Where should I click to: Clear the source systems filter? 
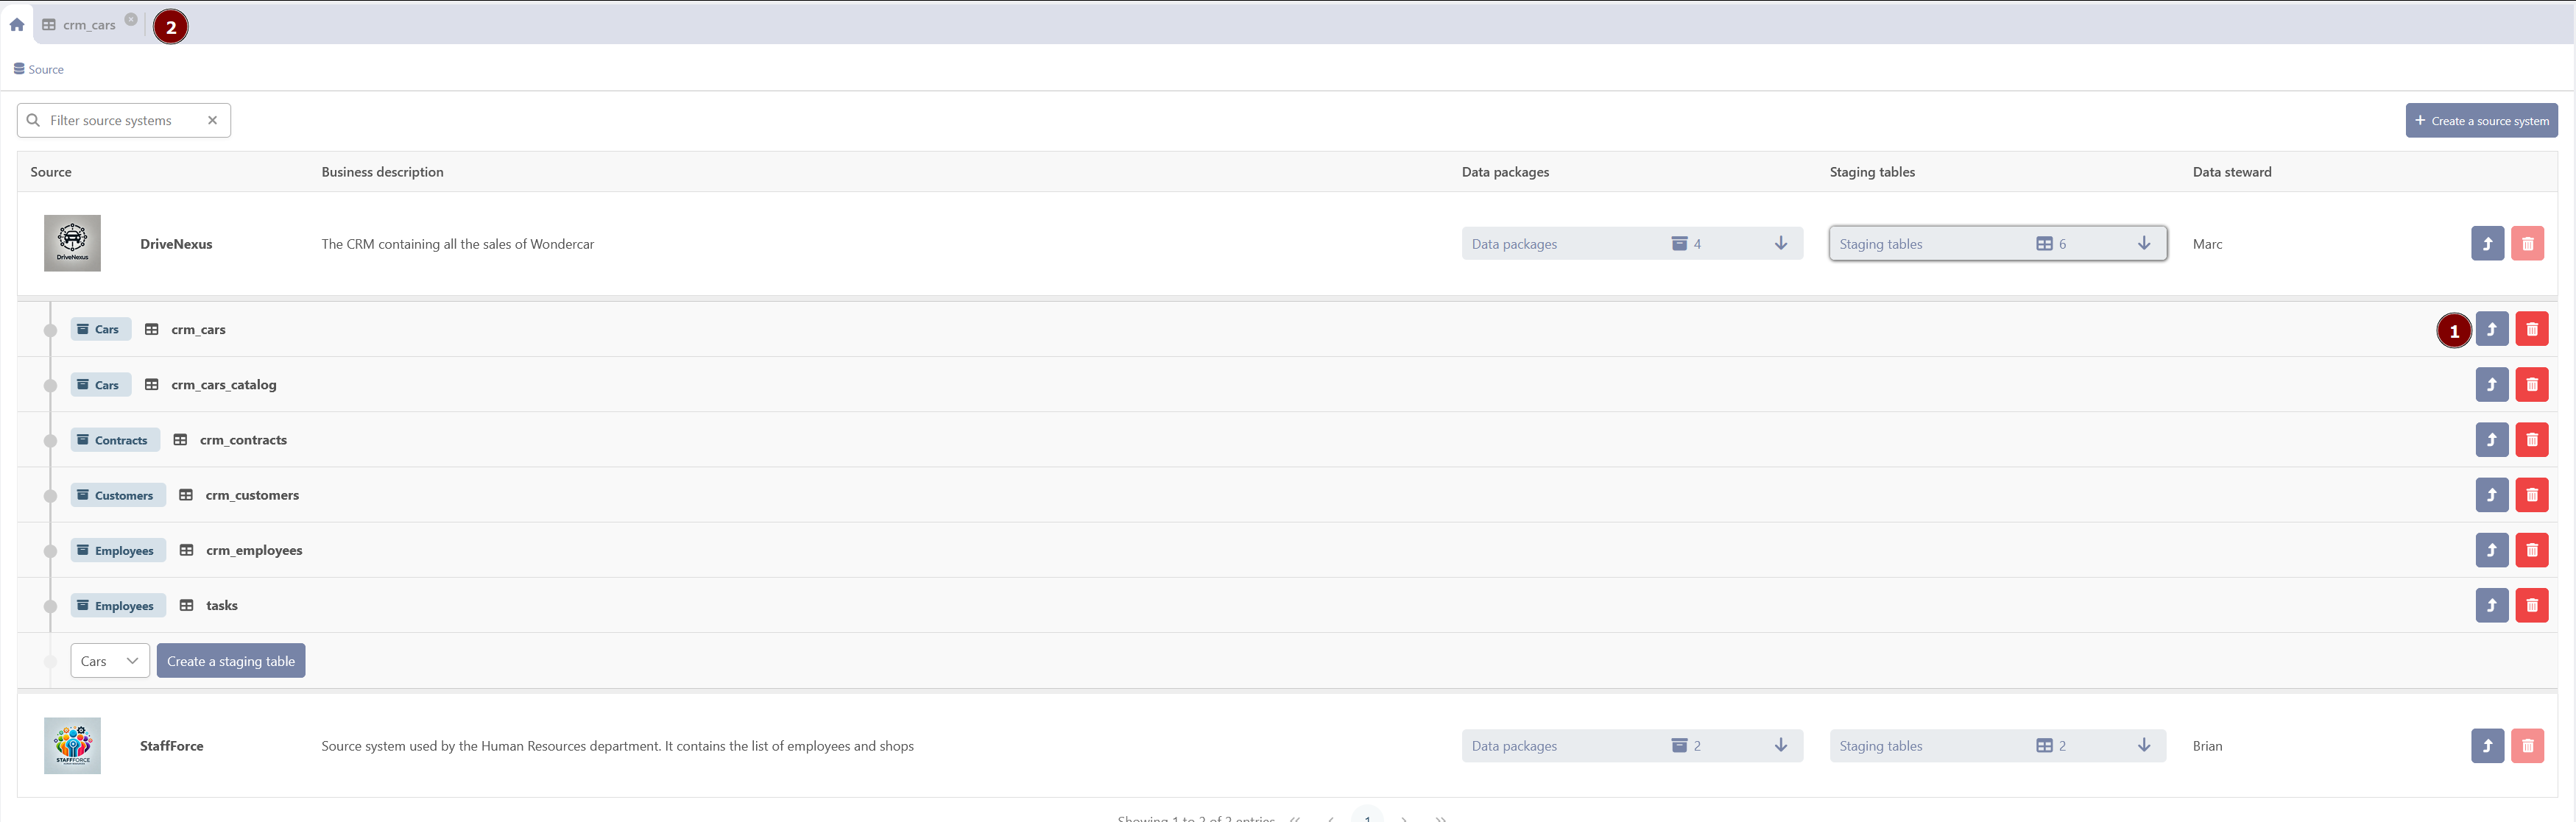pos(212,120)
